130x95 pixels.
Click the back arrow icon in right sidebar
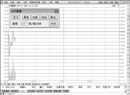coord(128,6)
